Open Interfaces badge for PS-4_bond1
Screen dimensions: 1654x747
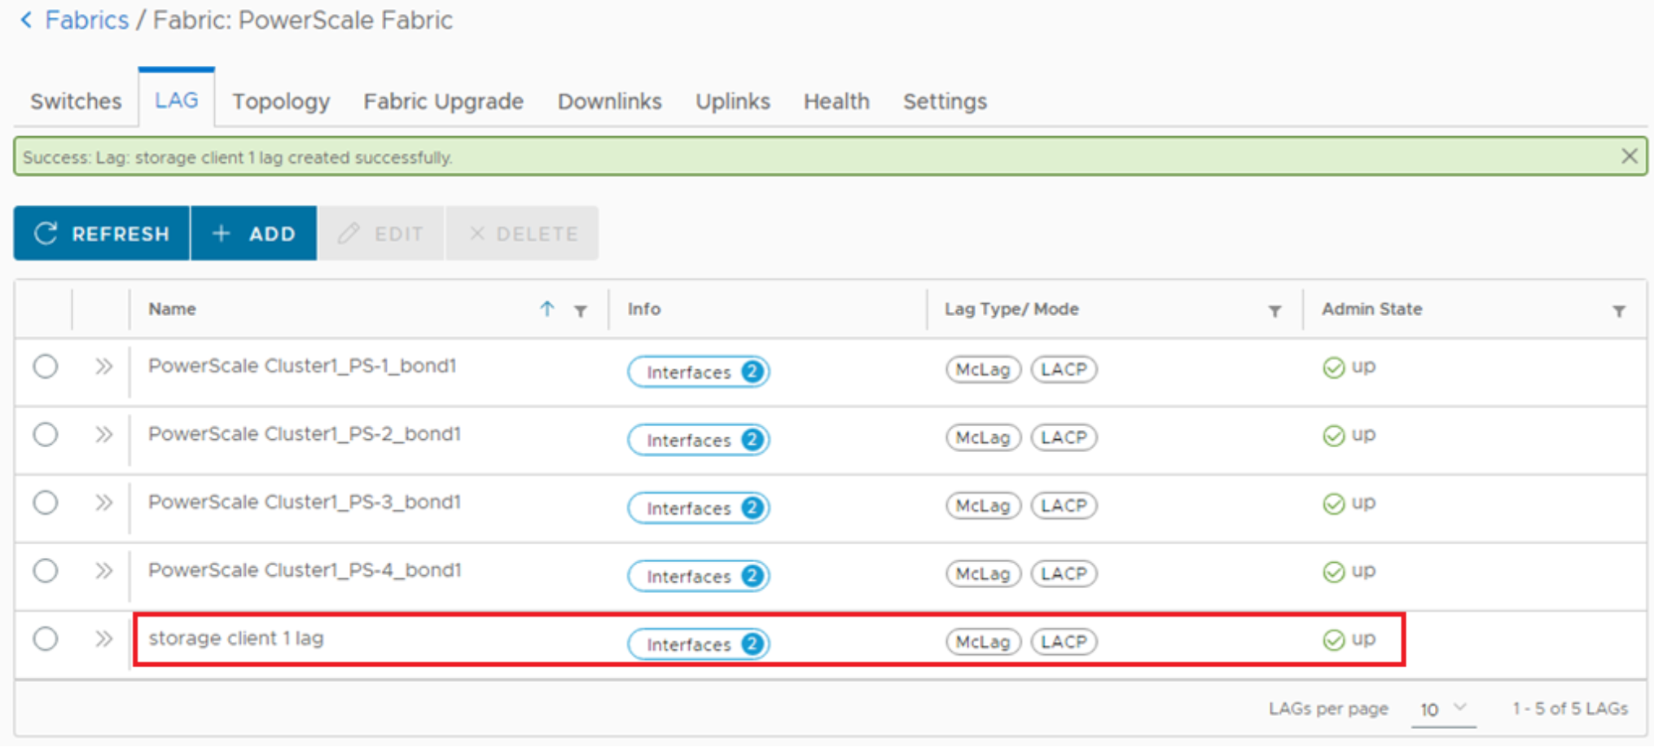pos(699,576)
